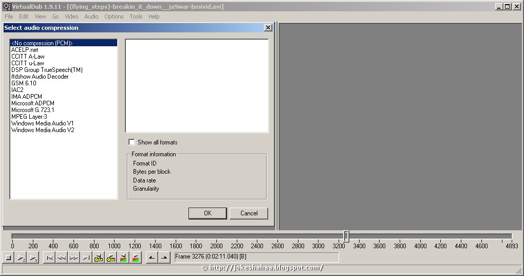Go to the previous scene change
Viewport: 524px width, 276px height.
pos(123,257)
